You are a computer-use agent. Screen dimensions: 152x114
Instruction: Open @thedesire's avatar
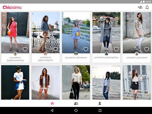[76, 54]
